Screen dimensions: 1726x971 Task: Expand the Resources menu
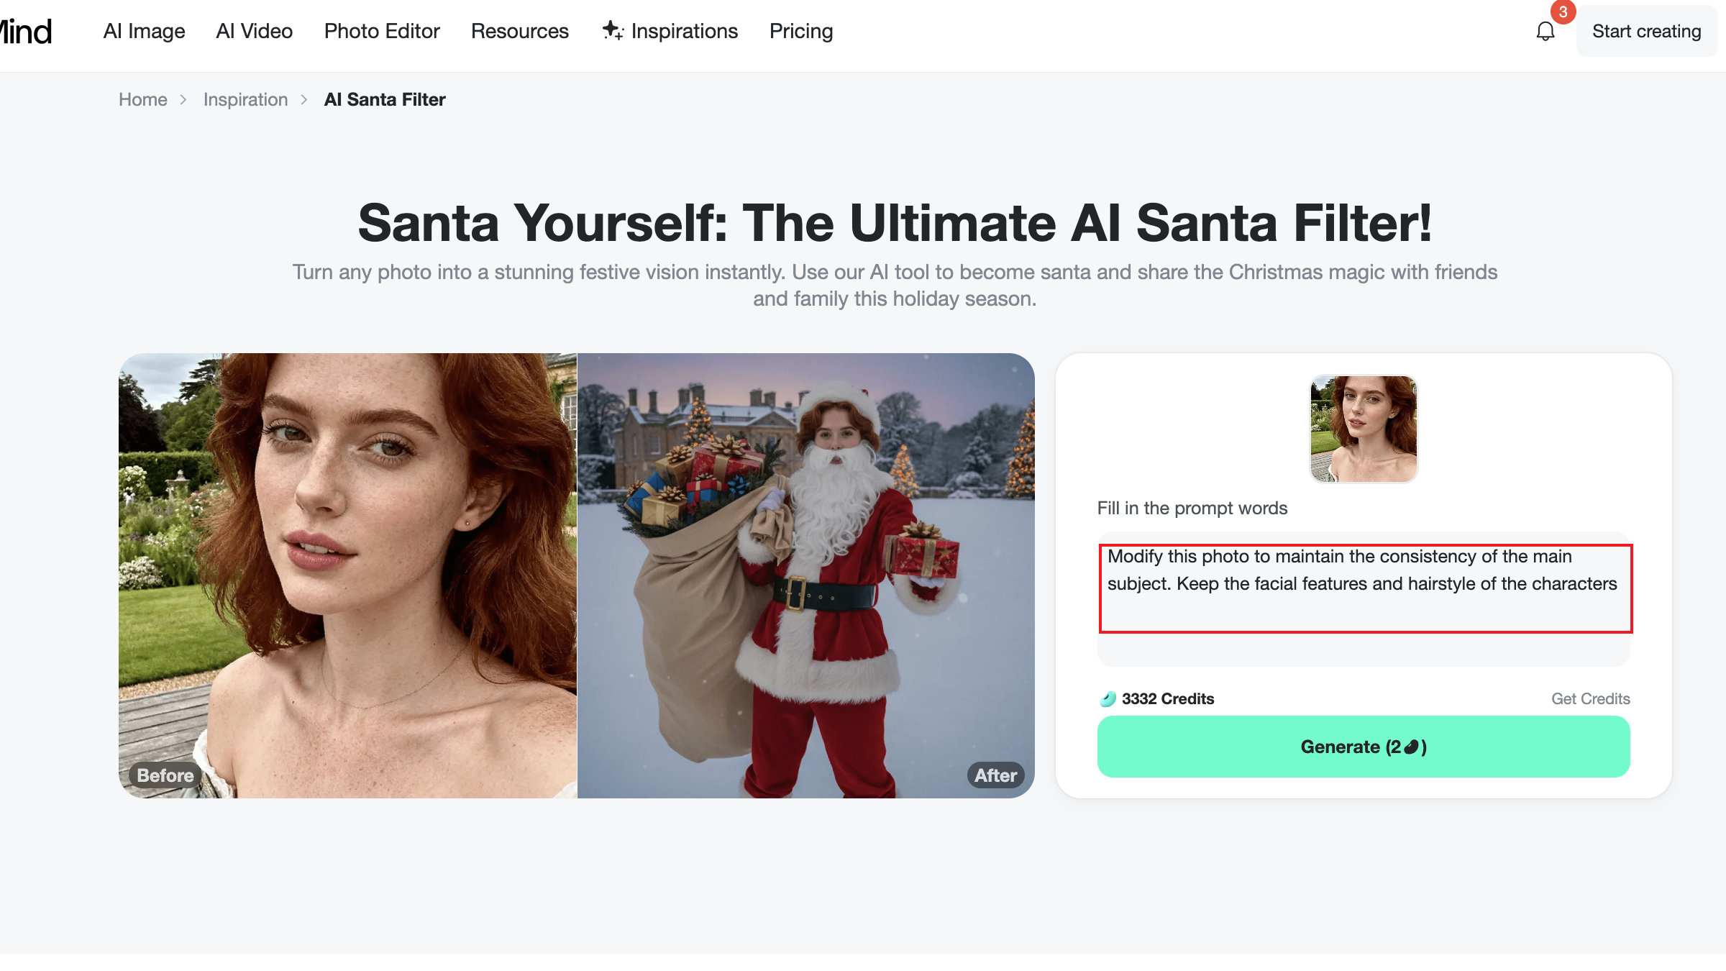click(519, 32)
